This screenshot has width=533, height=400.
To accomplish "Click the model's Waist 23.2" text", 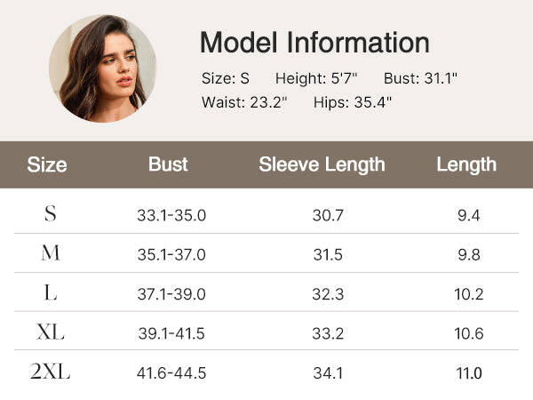I will pyautogui.click(x=244, y=101).
